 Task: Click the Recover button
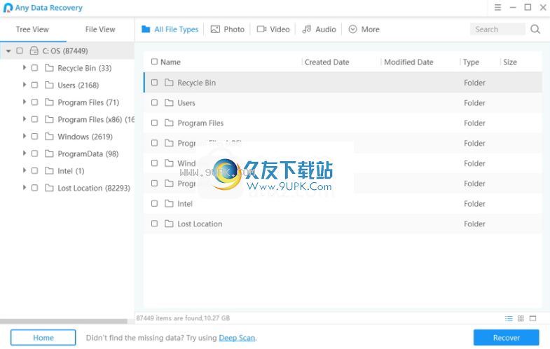pos(506,337)
